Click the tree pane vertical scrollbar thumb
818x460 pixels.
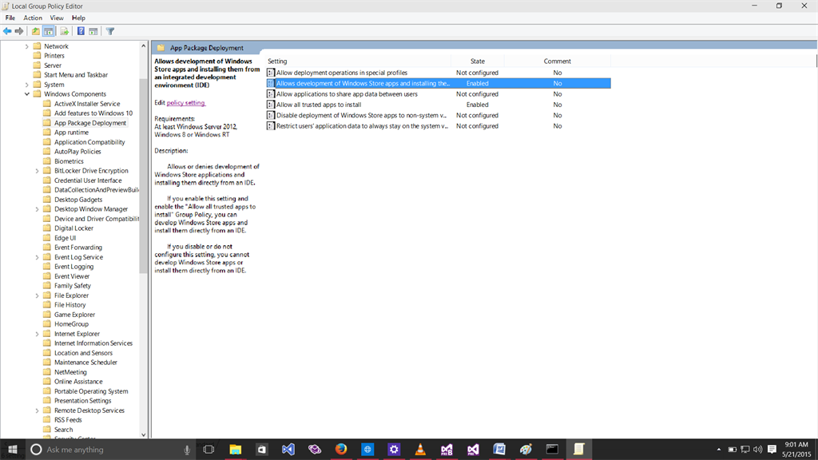coord(144,176)
